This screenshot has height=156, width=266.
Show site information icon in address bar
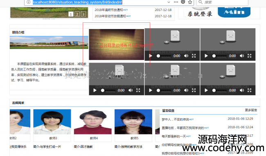[x=29, y=2]
